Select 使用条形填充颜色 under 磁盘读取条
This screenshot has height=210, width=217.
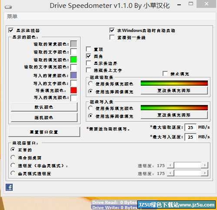click(x=91, y=84)
